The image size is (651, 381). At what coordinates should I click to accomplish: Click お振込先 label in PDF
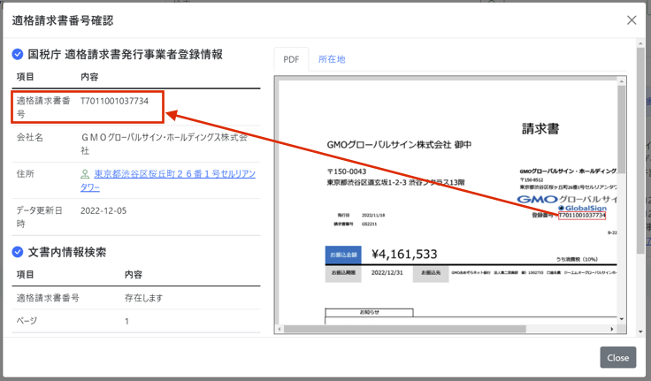tap(431, 272)
